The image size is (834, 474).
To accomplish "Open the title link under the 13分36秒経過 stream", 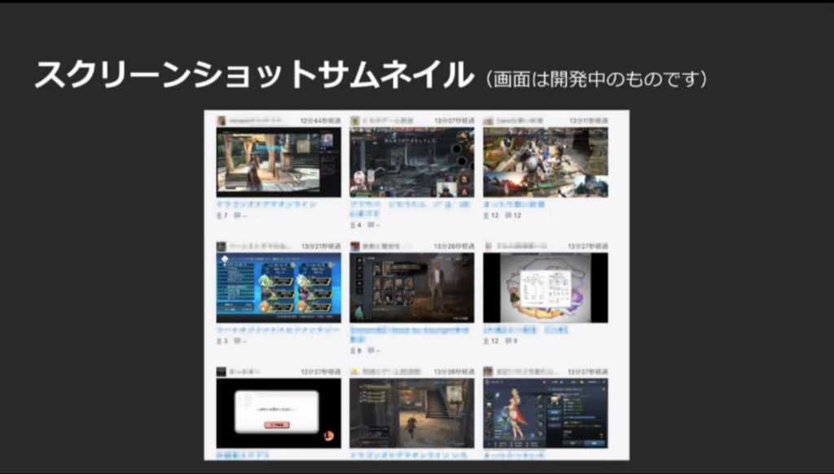I will (x=409, y=454).
